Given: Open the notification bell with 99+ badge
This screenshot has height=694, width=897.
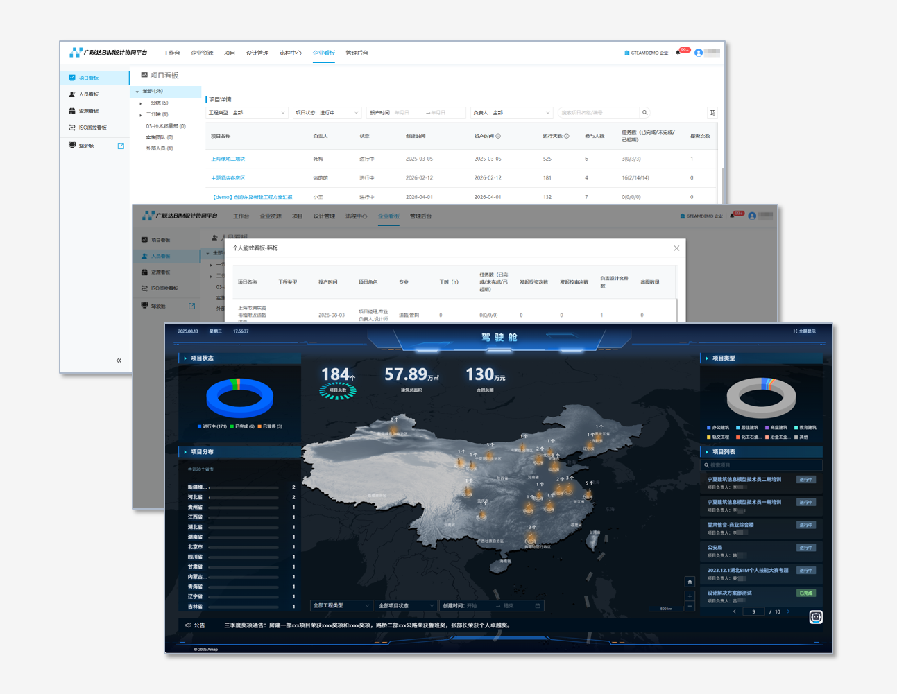Looking at the screenshot, I should [x=678, y=53].
